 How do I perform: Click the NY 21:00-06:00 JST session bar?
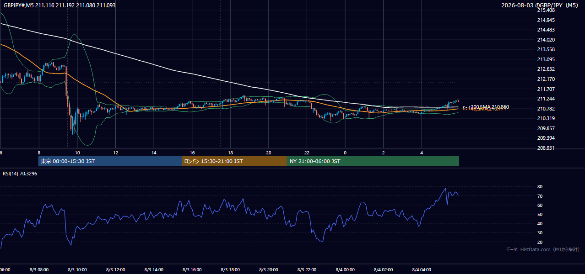click(x=373, y=161)
